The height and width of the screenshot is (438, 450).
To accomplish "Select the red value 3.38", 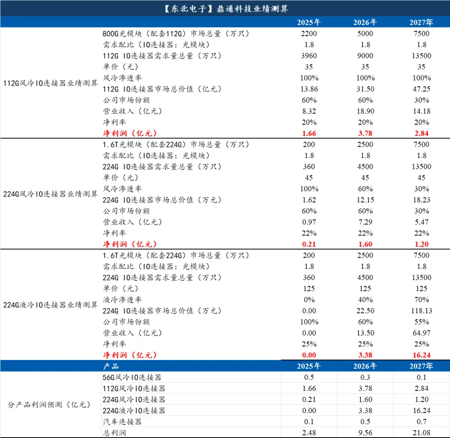I will pyautogui.click(x=365, y=355).
